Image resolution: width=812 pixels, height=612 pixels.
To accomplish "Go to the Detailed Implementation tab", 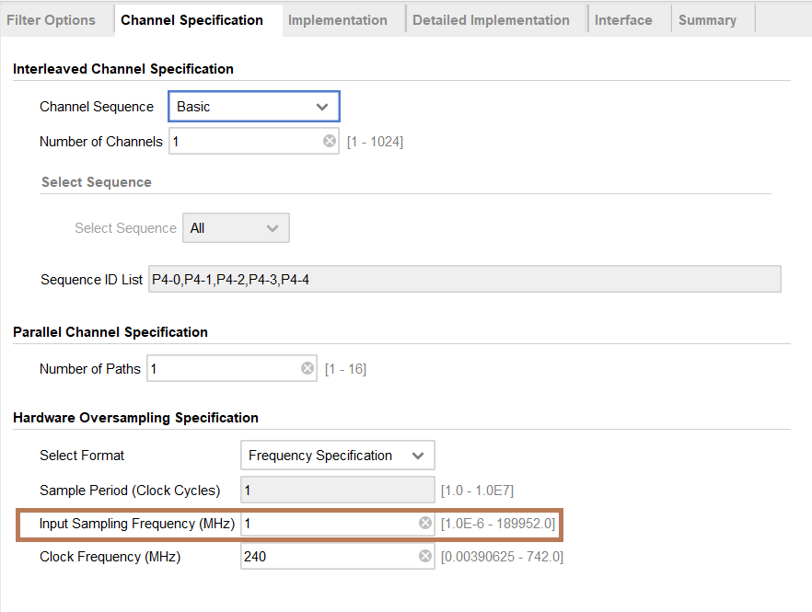I will [x=491, y=20].
